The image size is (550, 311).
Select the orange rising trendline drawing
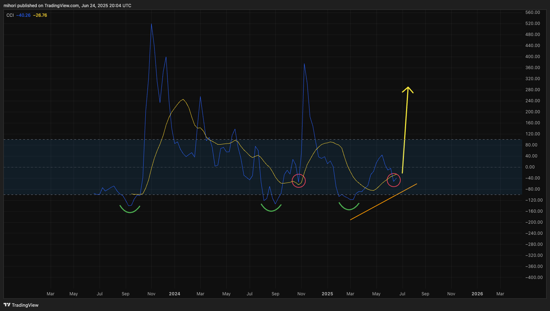pyautogui.click(x=384, y=202)
